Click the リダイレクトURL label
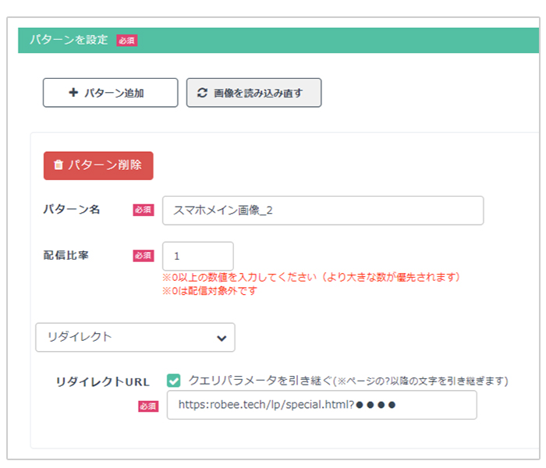546x468 pixels. coord(103,381)
